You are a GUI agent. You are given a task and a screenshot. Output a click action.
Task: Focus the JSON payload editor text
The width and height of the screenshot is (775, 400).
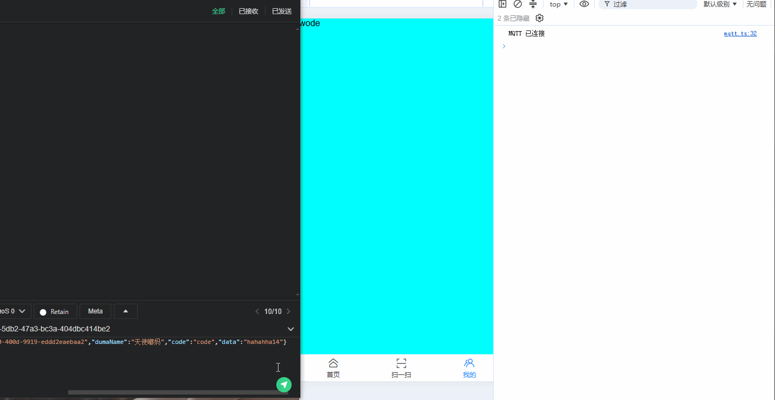pyautogui.click(x=143, y=342)
